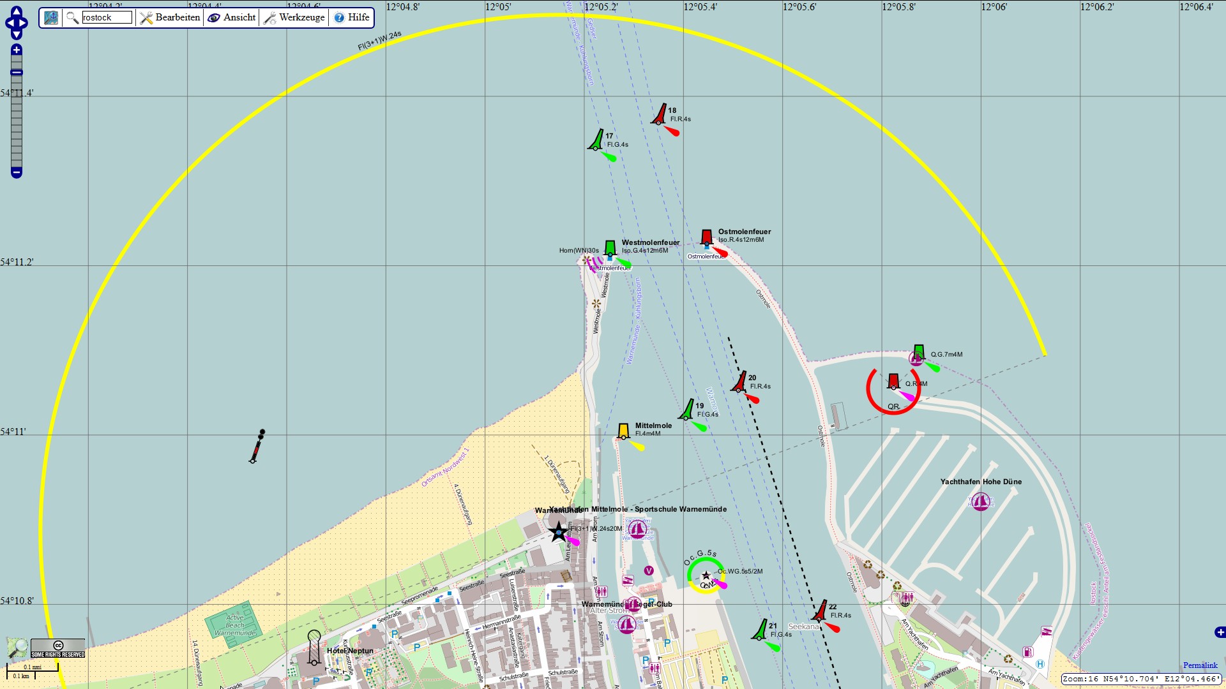Click the magnifier search icon
This screenshot has width=1226, height=689.
click(72, 17)
